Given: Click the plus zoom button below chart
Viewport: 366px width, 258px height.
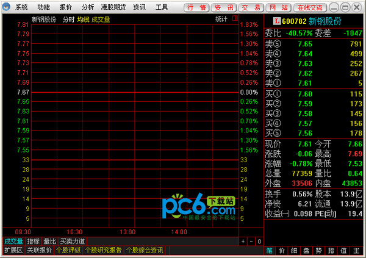Looking at the screenshot, I should pos(243,242).
